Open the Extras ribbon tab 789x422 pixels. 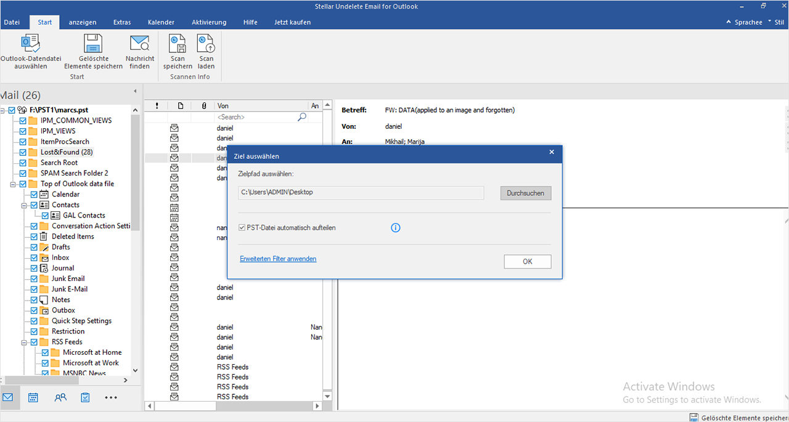(122, 22)
